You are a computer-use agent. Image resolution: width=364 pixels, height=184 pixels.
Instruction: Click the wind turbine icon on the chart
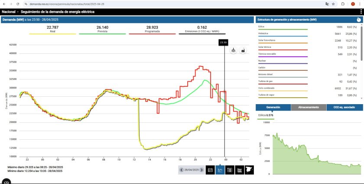click(x=233, y=50)
